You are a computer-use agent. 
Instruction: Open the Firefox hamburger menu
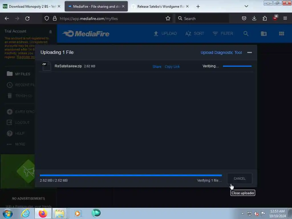pos(285,18)
